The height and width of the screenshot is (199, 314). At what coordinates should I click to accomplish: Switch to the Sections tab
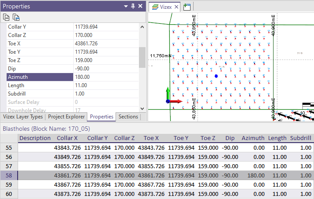click(128, 117)
